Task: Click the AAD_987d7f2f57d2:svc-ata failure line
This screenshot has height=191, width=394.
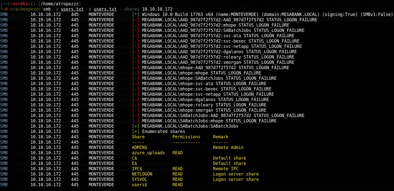Action: point(218,36)
